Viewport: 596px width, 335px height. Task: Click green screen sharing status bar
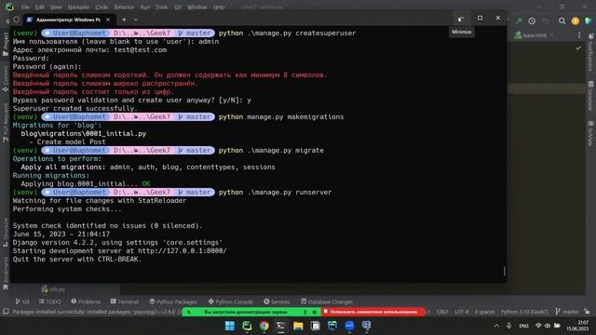(251, 312)
